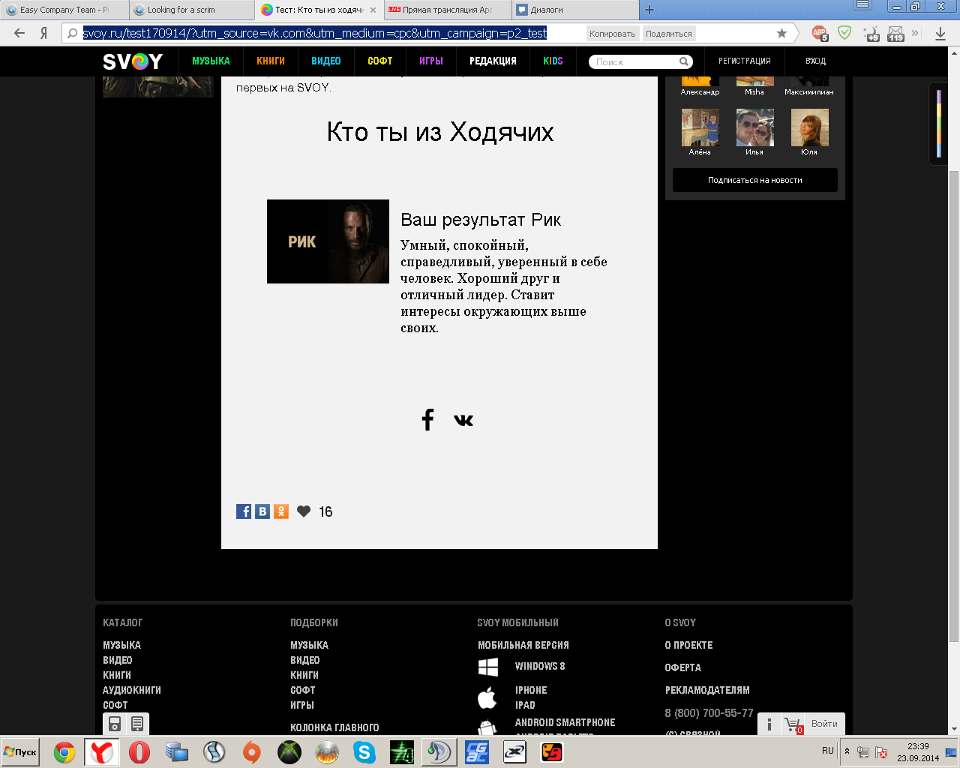The width and height of the screenshot is (960, 768).
Task: Launch Opera from taskbar
Action: [x=139, y=752]
